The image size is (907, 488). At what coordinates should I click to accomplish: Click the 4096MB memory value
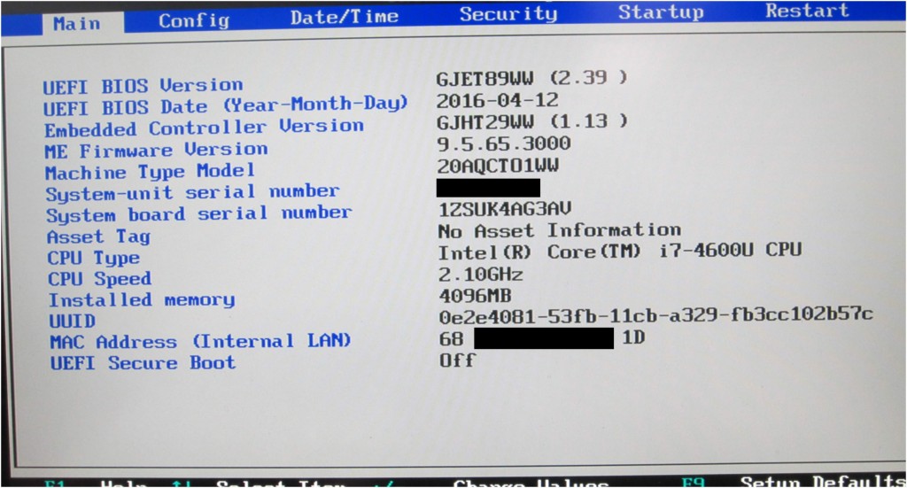(476, 296)
